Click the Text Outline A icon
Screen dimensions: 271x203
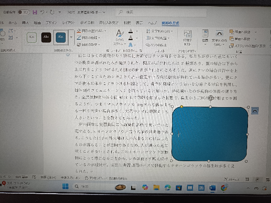[x=131, y=38]
